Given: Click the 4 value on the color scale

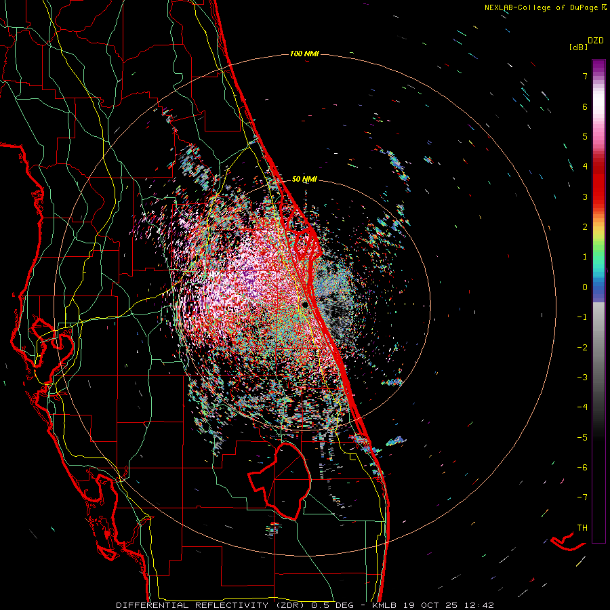Looking at the screenshot, I should click(x=585, y=167).
